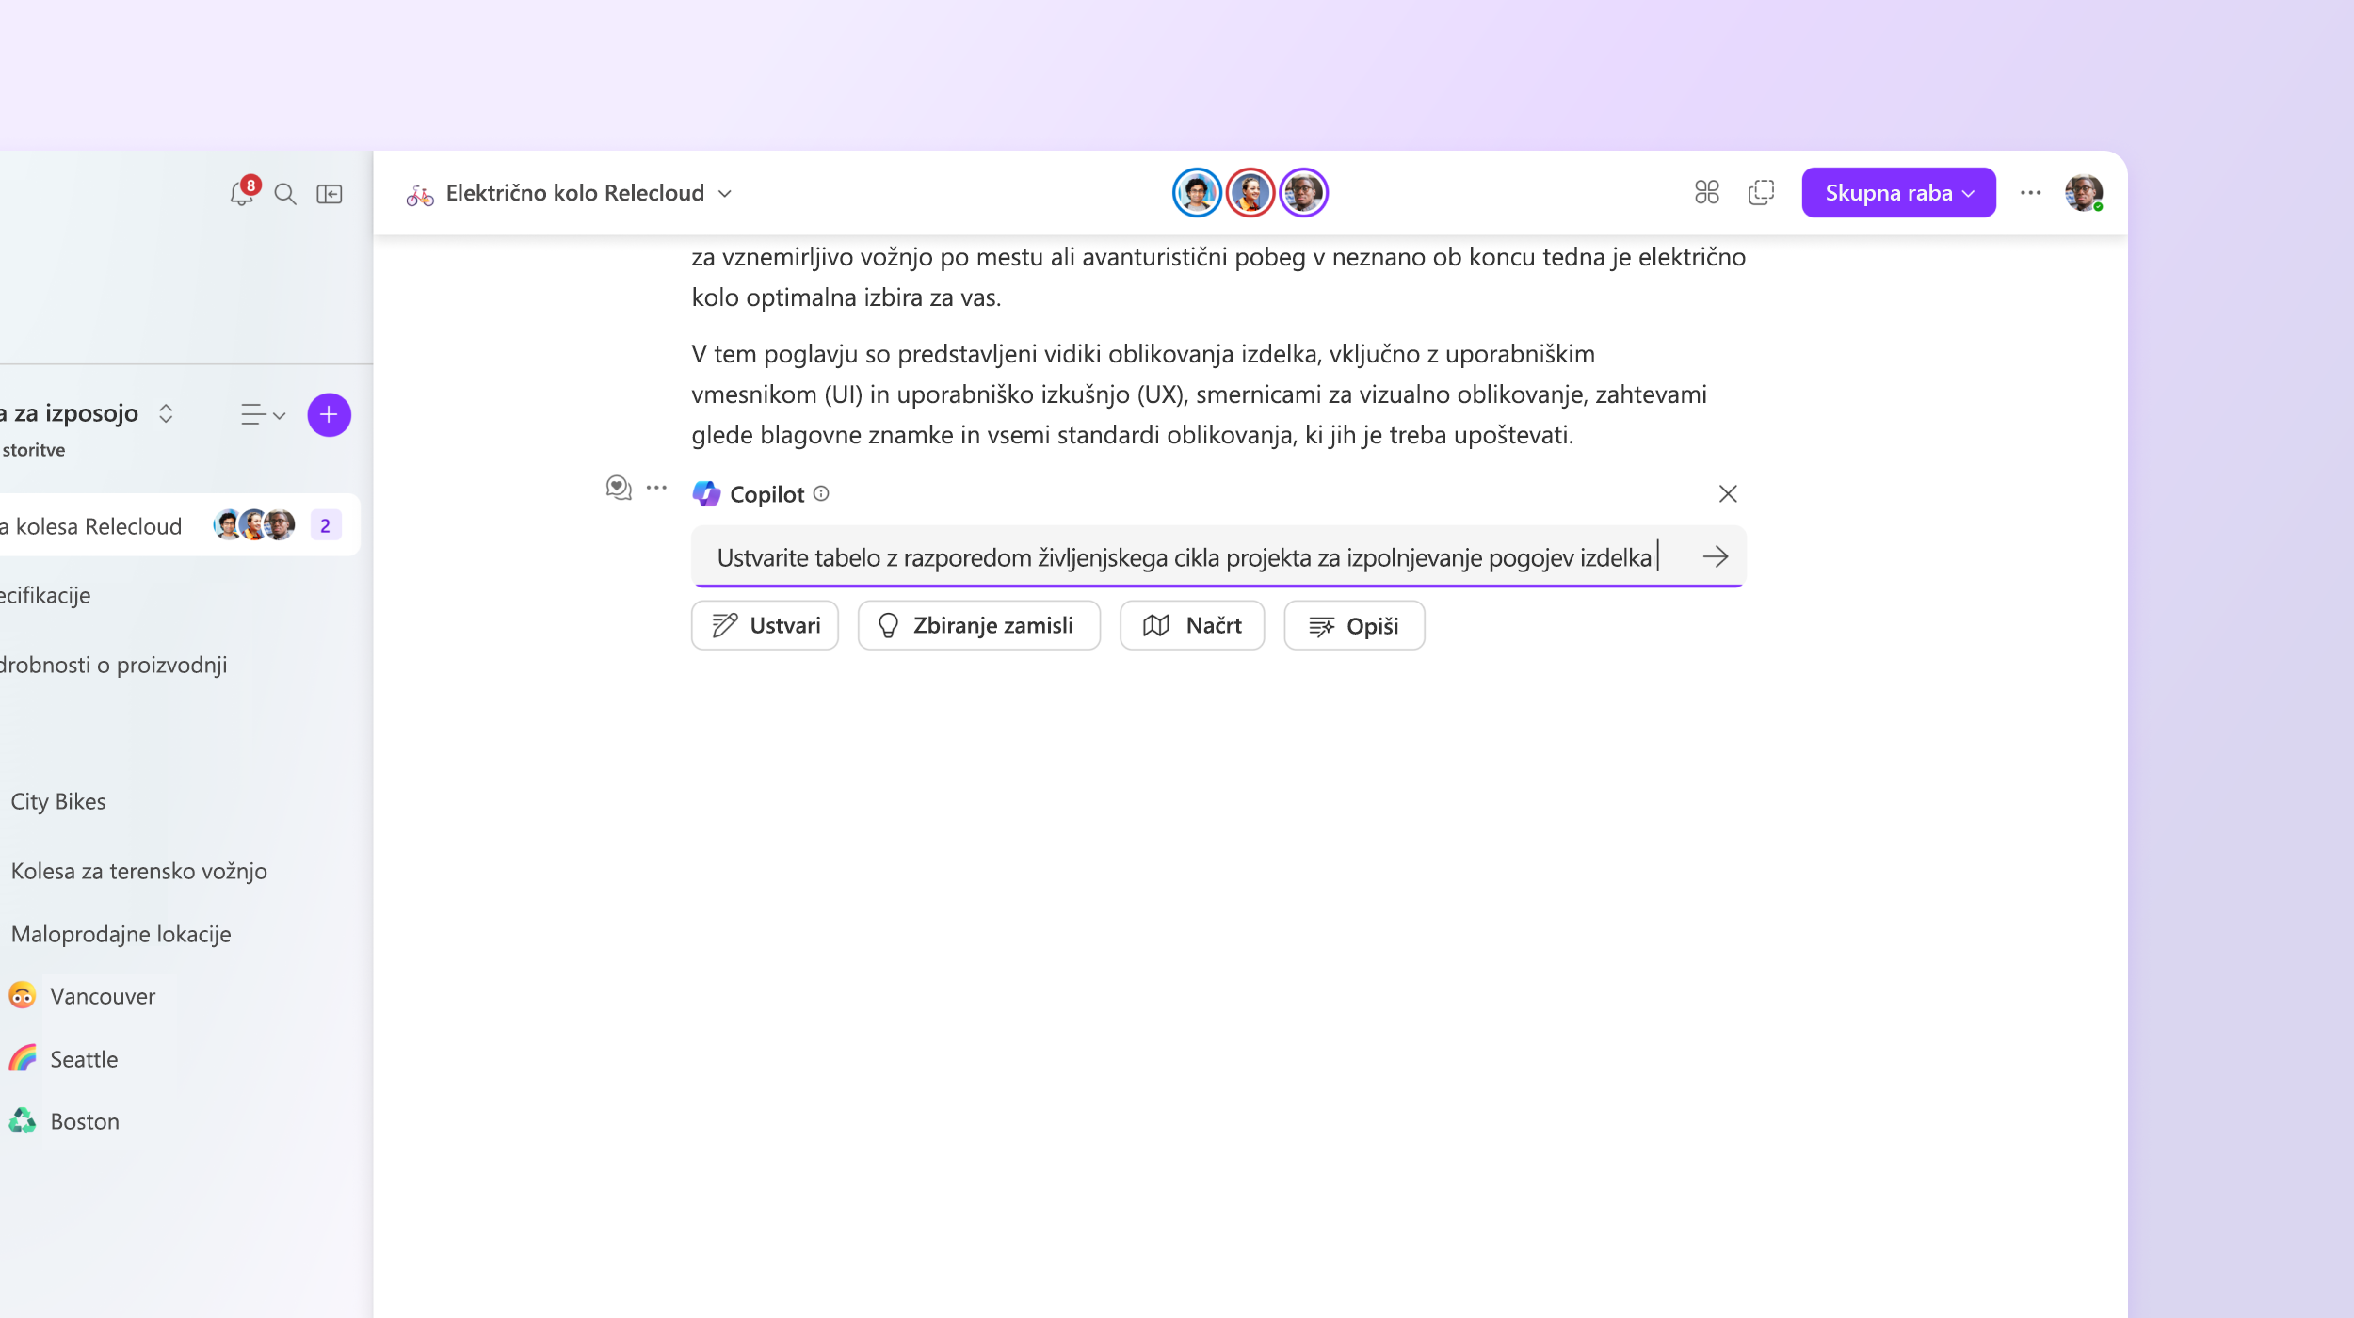Expand the Skupna raba dropdown button
Screen dimensions: 2354x1318
pos(1898,192)
